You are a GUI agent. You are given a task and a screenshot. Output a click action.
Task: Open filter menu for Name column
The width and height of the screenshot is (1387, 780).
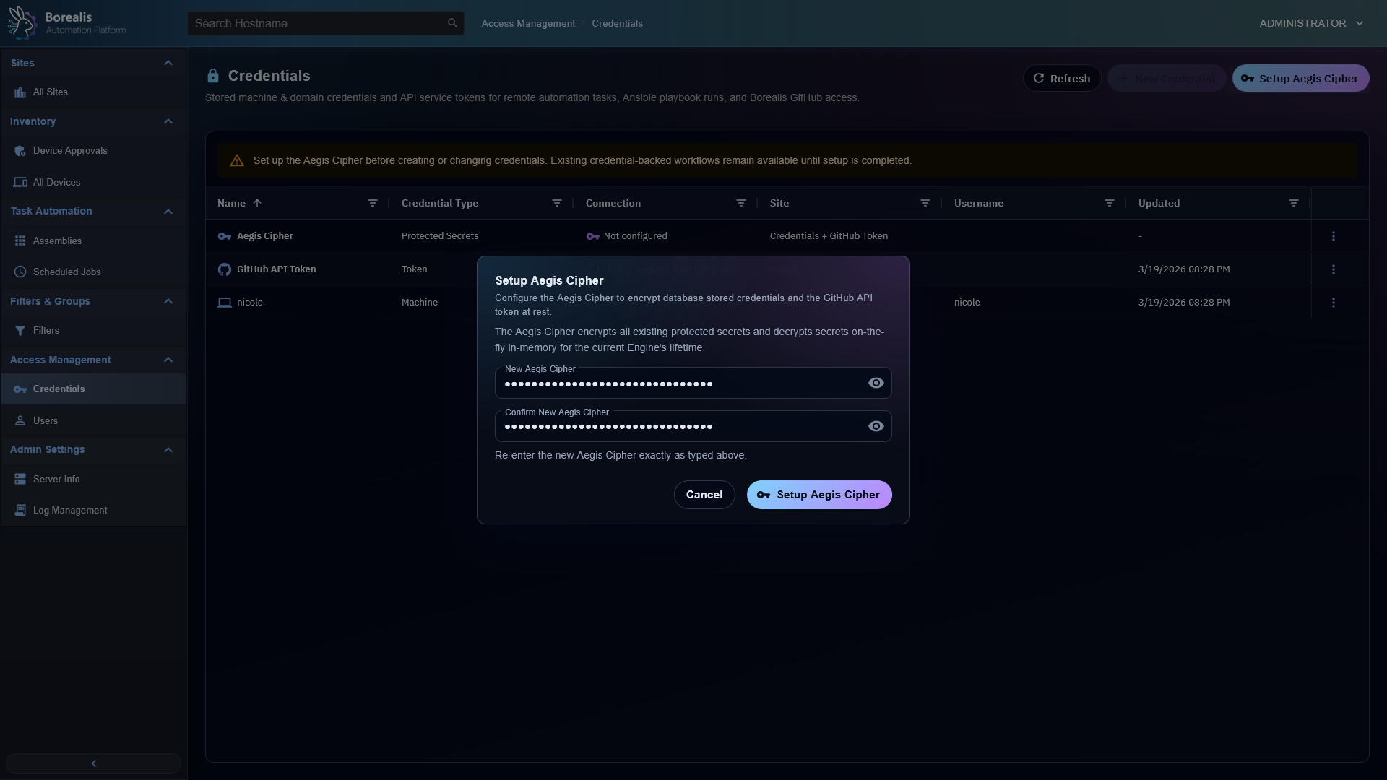point(373,203)
